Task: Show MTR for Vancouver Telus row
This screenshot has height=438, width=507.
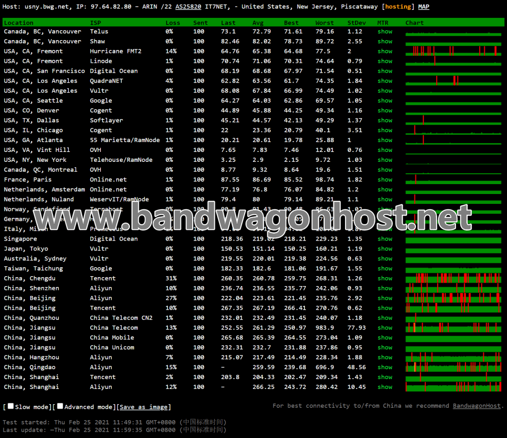Action: click(x=385, y=31)
